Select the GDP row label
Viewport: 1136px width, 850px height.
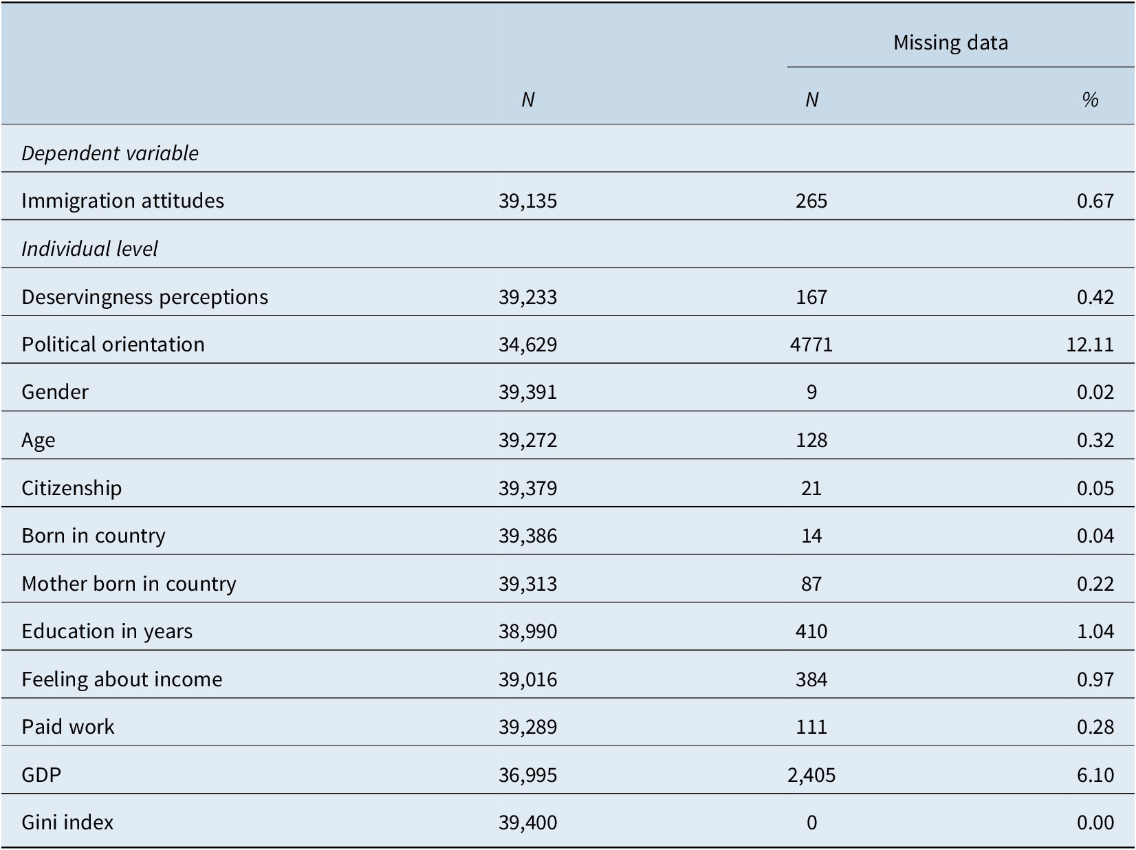pos(41,774)
